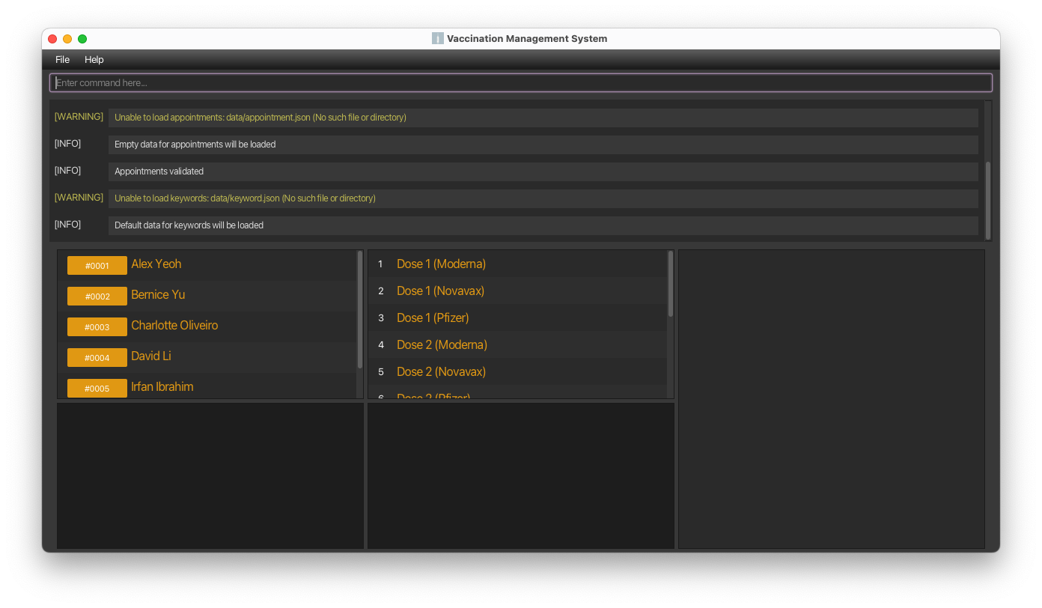Focus the command input field
Image resolution: width=1042 pixels, height=608 pixels.
pyautogui.click(x=521, y=82)
